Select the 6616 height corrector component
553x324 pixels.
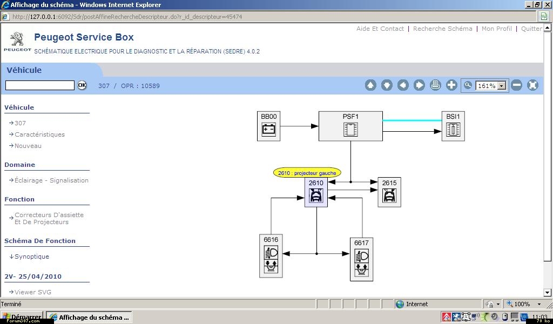[x=271, y=255]
